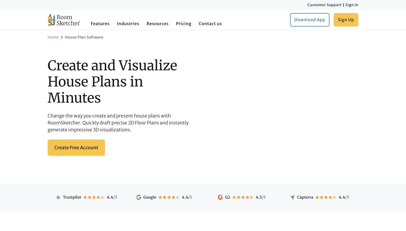Viewport: 406px width, 231px height.
Task: Open the Industries menu
Action: 128,24
